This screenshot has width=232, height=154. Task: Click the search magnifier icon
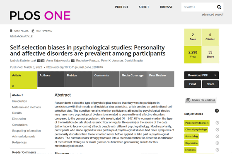click(219, 7)
